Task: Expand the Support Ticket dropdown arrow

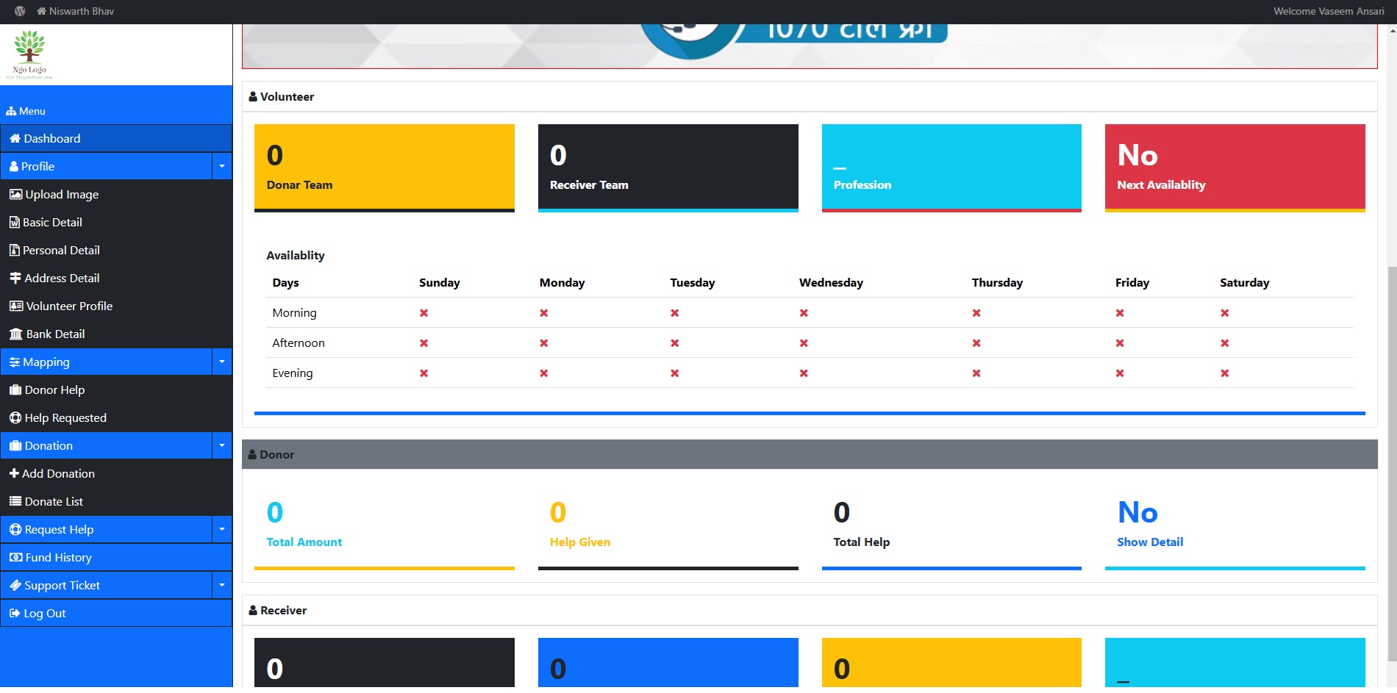Action: click(222, 586)
